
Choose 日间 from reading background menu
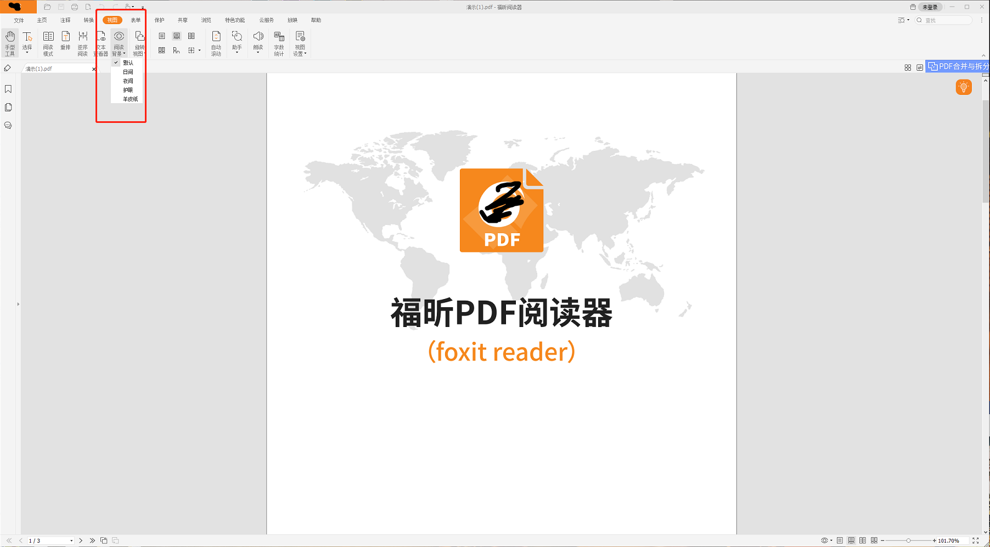[127, 72]
